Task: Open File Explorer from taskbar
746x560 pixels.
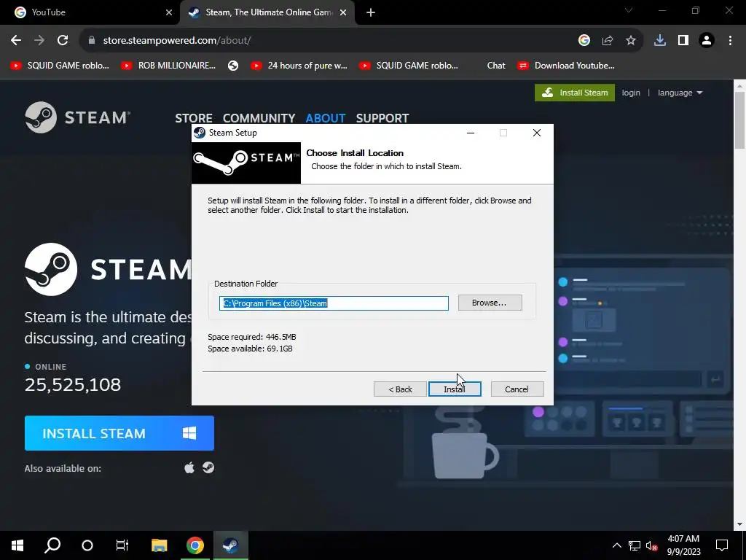Action: point(160,545)
